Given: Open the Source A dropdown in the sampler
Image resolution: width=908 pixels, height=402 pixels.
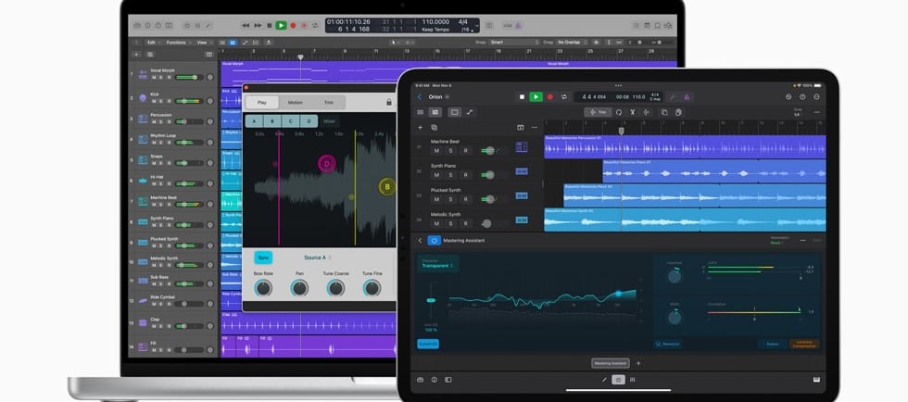Looking at the screenshot, I should click(318, 258).
